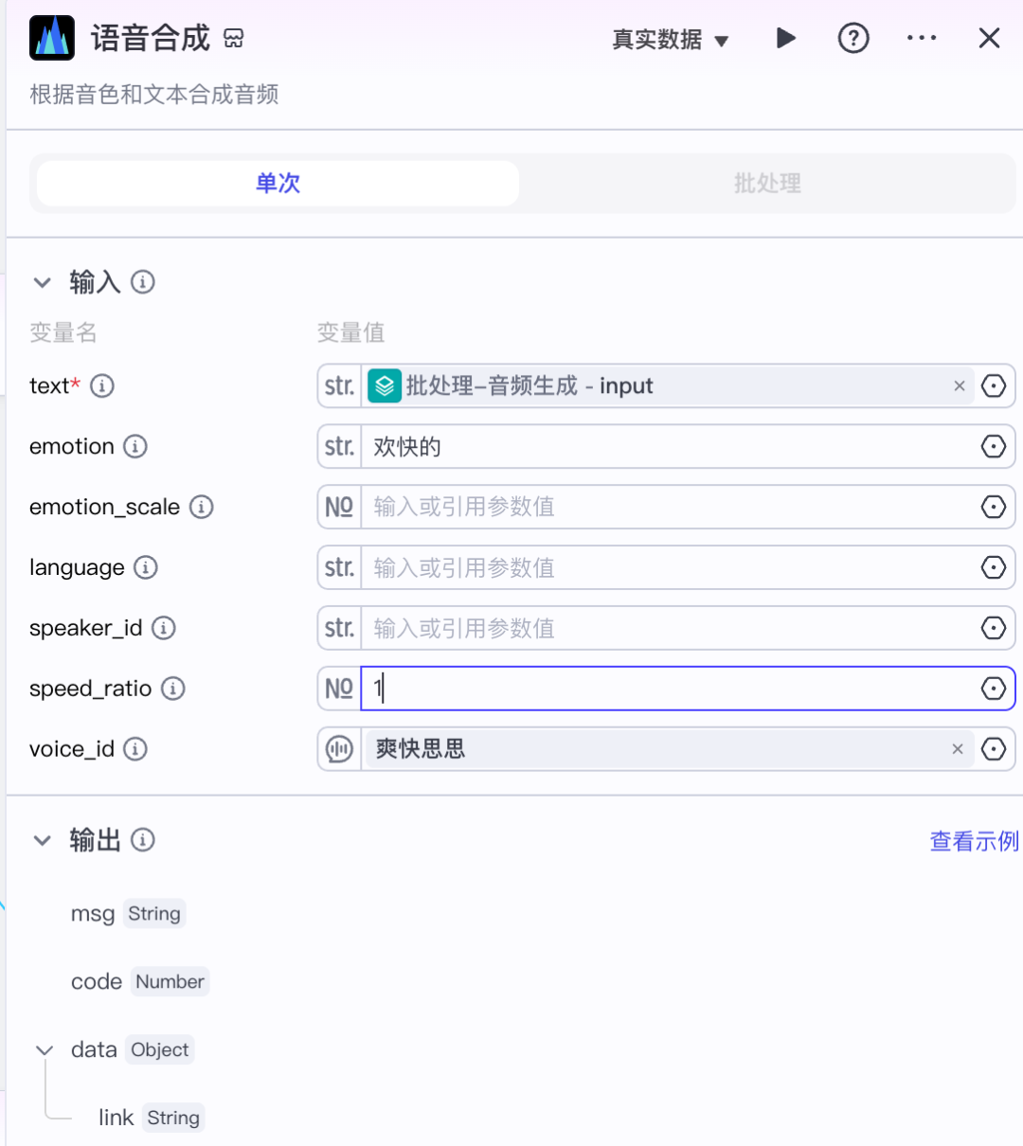Show info tooltip for speaker_id parameter
The image size is (1023, 1146).
pos(164,628)
